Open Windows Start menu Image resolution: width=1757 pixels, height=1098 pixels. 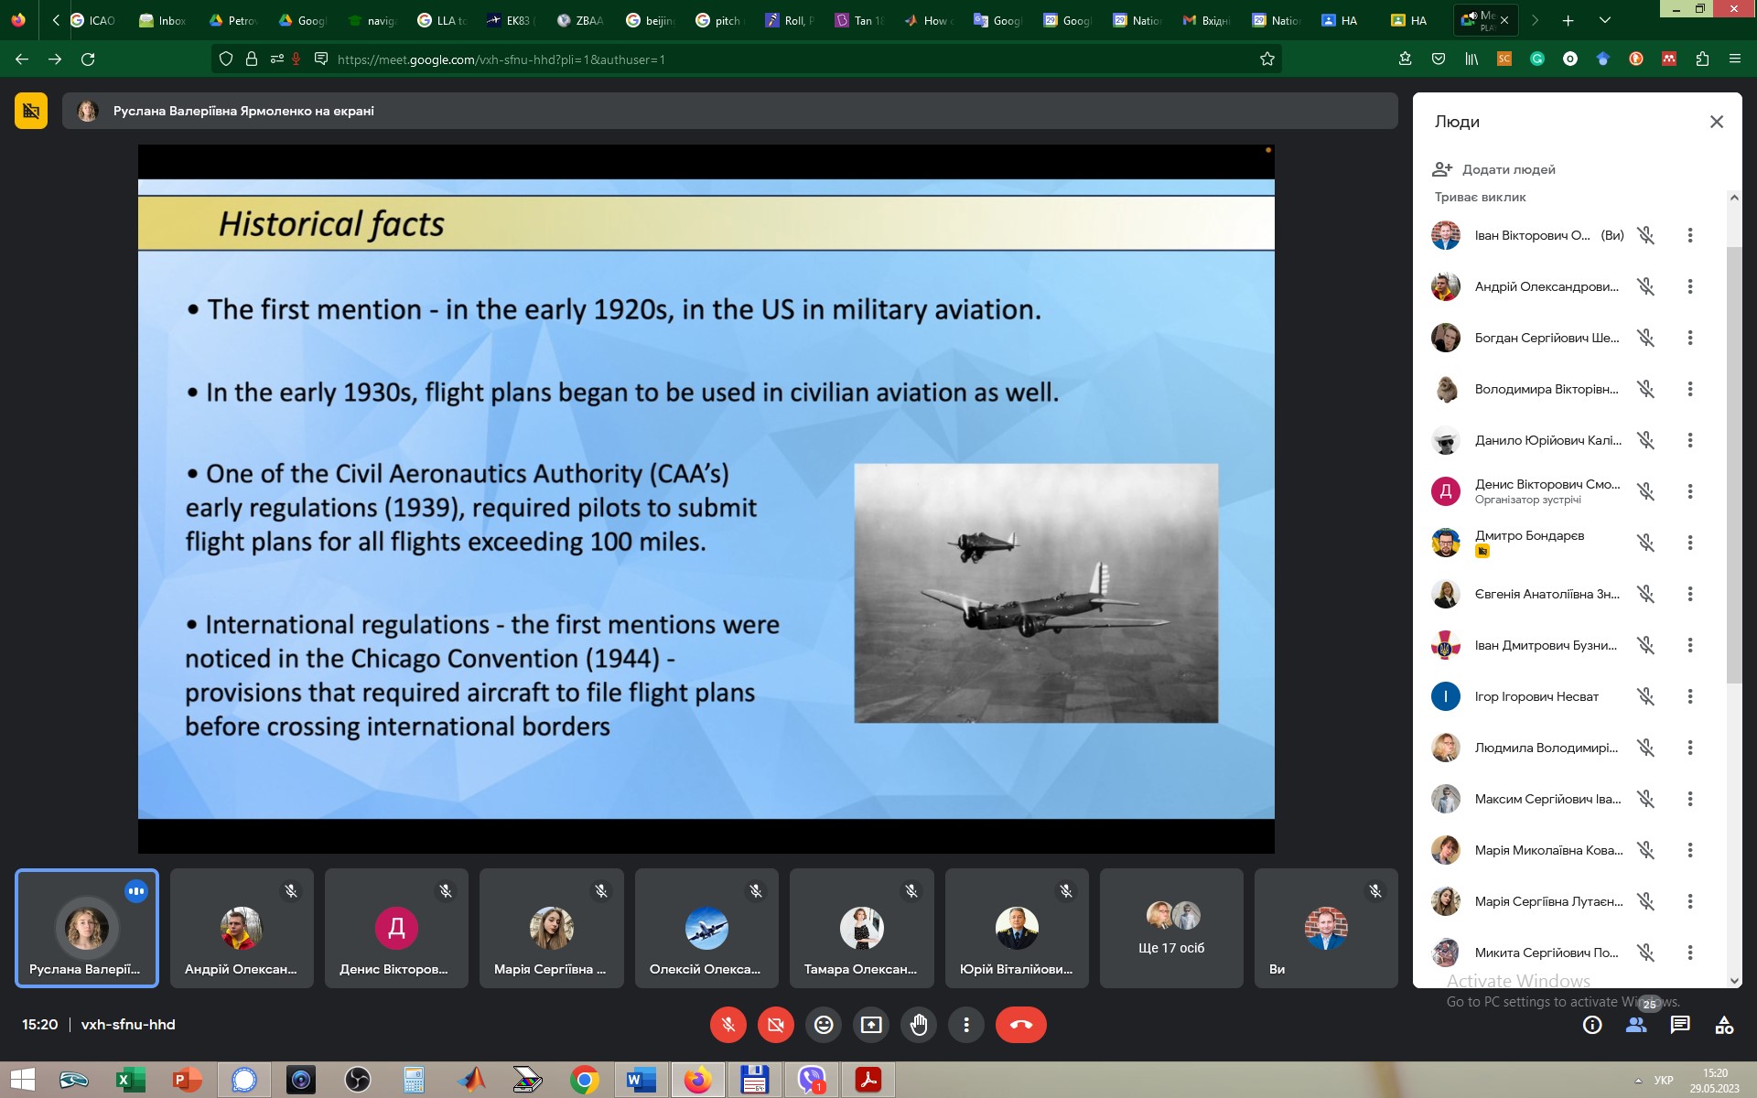coord(22,1080)
